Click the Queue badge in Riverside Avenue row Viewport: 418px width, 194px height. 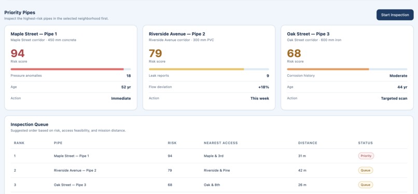point(365,170)
